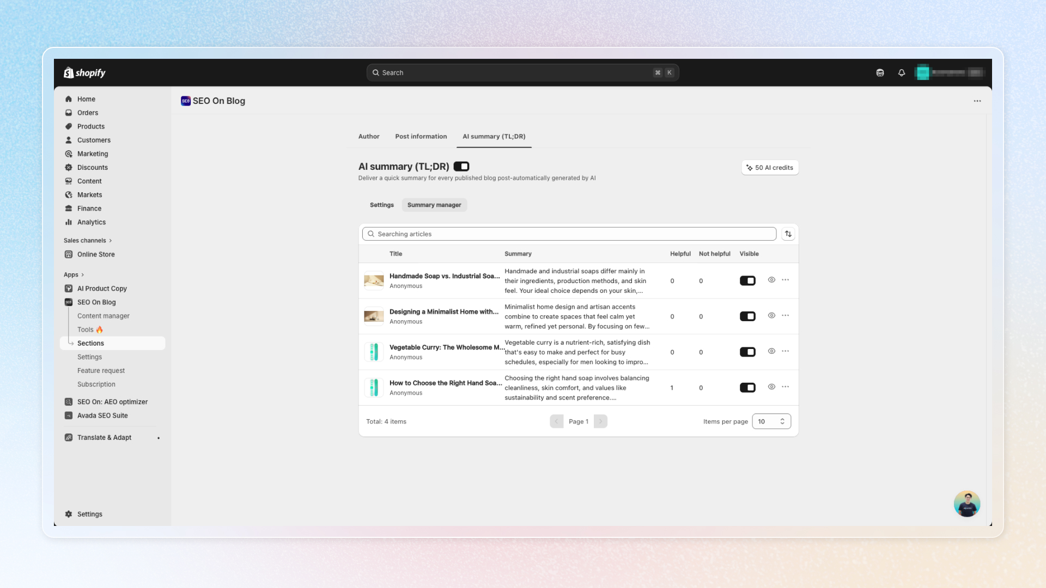Click the 50 AI credits button

[x=770, y=168]
